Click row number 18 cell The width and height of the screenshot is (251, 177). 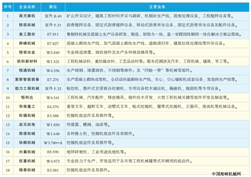coord(8,170)
